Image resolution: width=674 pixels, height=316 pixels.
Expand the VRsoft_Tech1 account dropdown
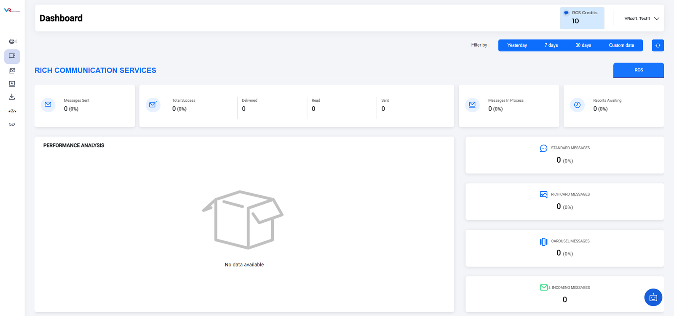[642, 18]
